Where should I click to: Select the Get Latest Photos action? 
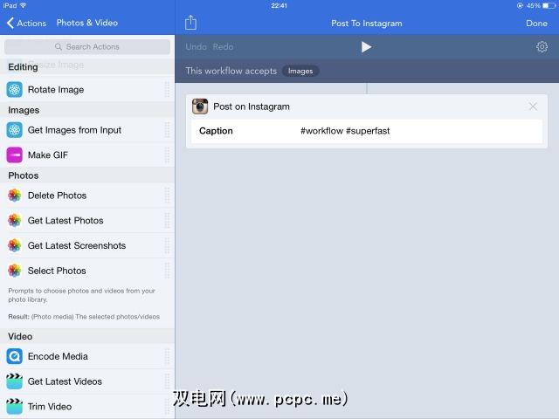[87, 220]
